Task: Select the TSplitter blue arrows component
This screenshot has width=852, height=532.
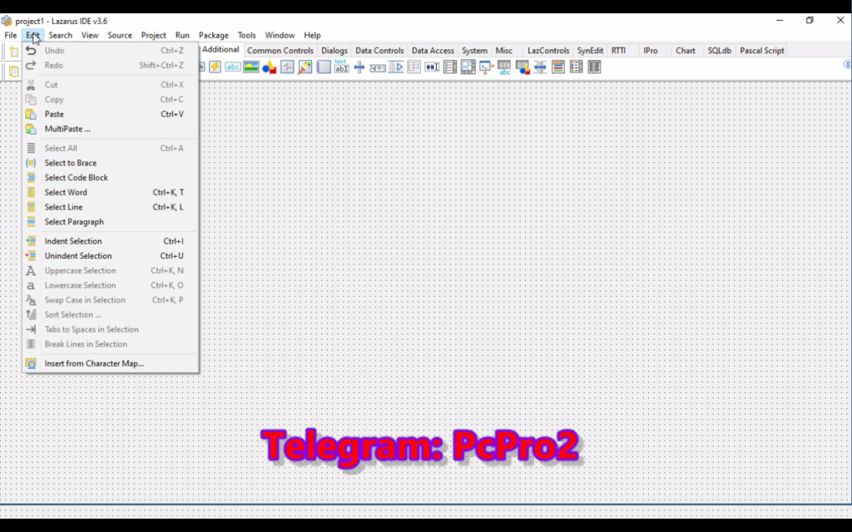Action: pos(359,67)
